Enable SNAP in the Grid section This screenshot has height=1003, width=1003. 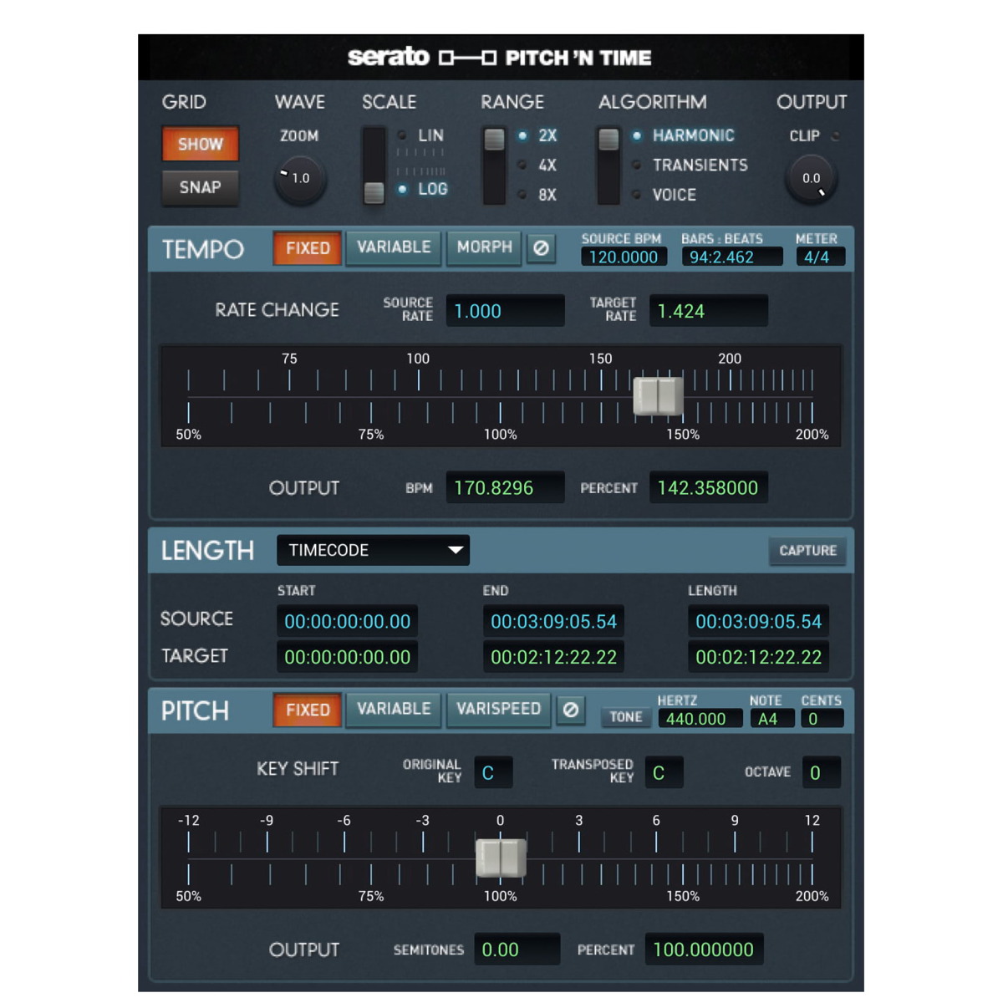tap(199, 188)
